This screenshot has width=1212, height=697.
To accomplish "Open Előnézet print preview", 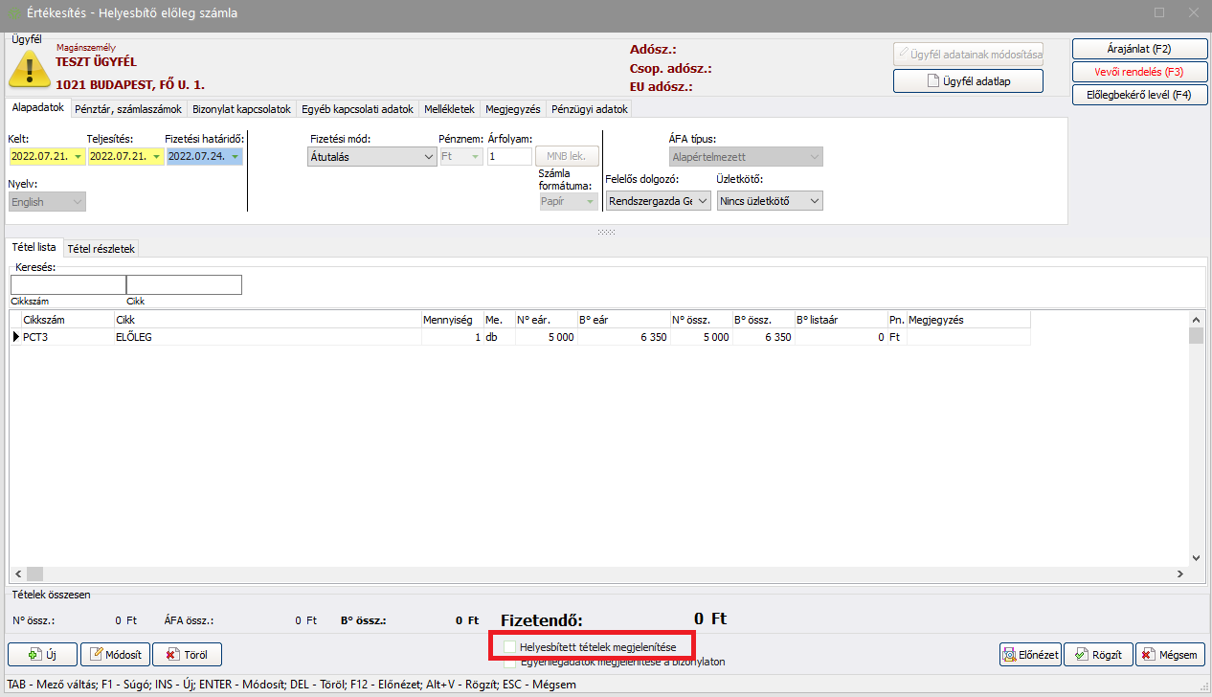I will tap(1029, 655).
